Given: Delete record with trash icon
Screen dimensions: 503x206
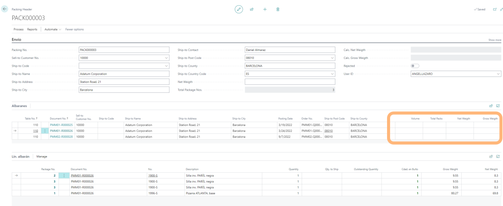Looking at the screenshot, I should (x=278, y=10).
